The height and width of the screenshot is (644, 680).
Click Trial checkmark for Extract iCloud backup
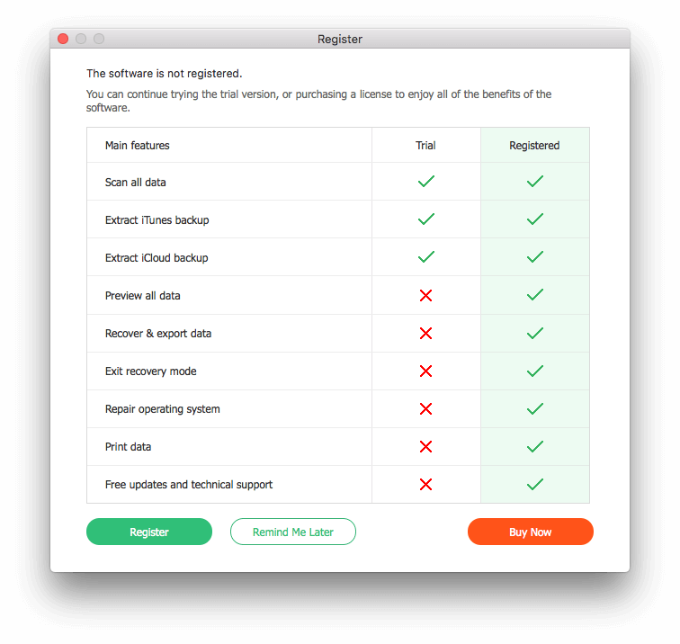(426, 256)
